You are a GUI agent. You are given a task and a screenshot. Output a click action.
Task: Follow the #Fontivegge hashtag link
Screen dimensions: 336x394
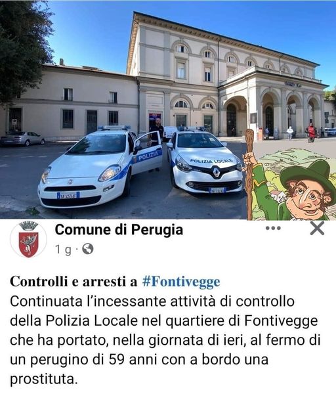pyautogui.click(x=181, y=282)
